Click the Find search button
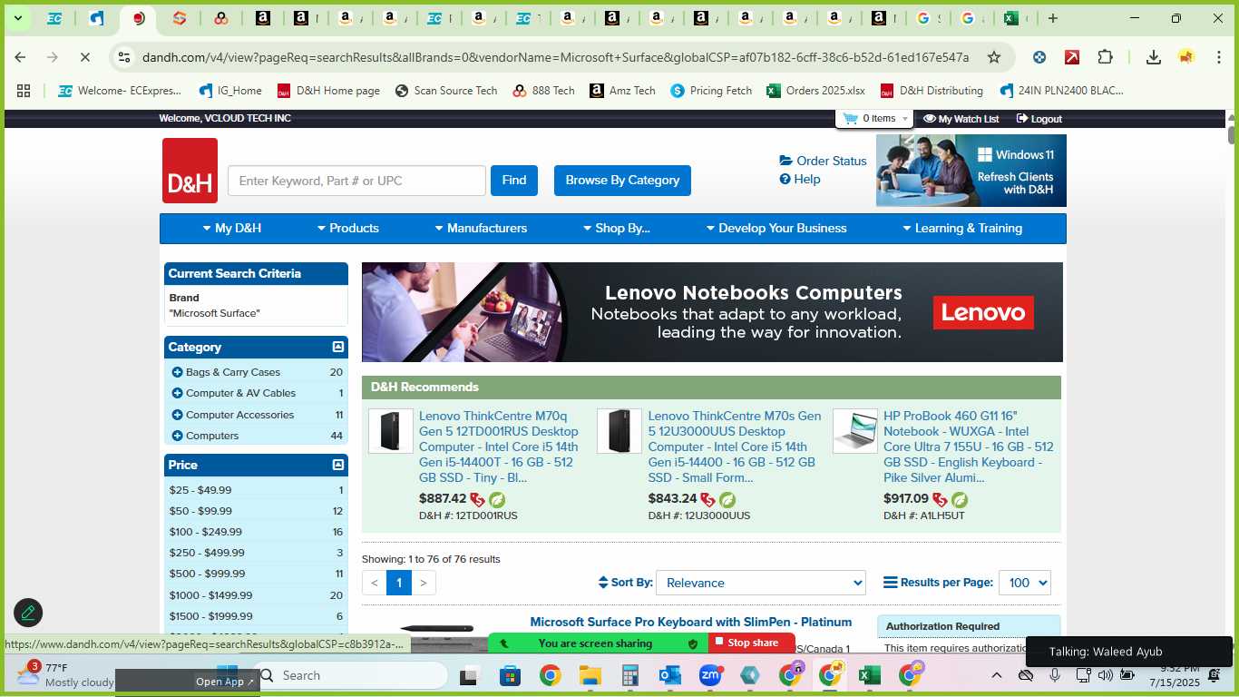 point(514,181)
